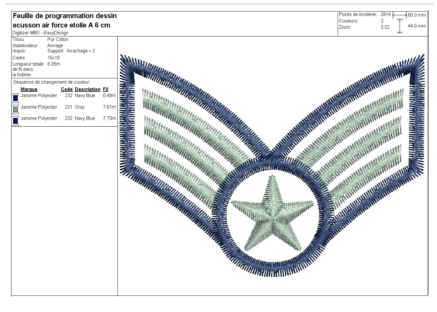Click the 'Tissu:' label
Screen dimensions: 437x312
coord(19,39)
